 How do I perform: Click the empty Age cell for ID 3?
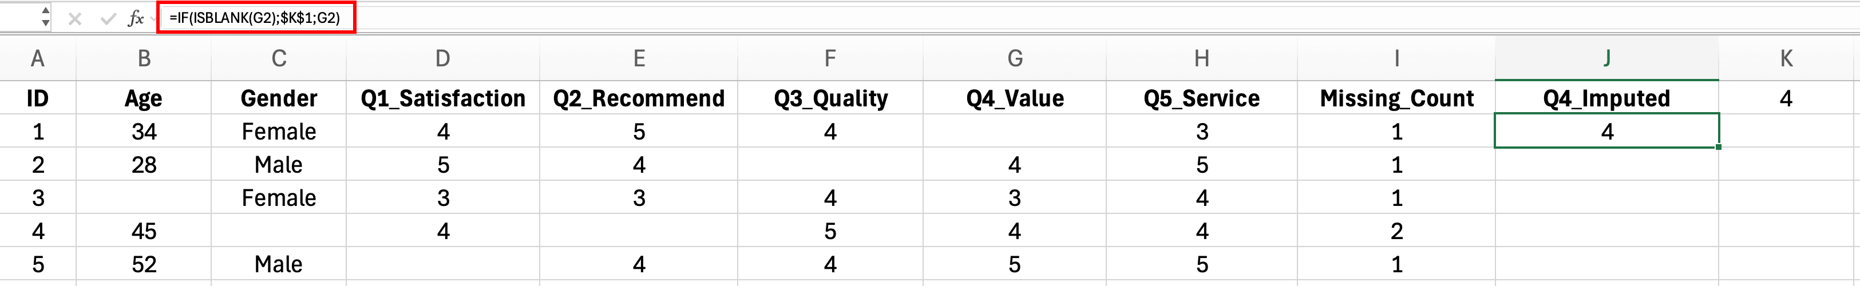coord(144,198)
